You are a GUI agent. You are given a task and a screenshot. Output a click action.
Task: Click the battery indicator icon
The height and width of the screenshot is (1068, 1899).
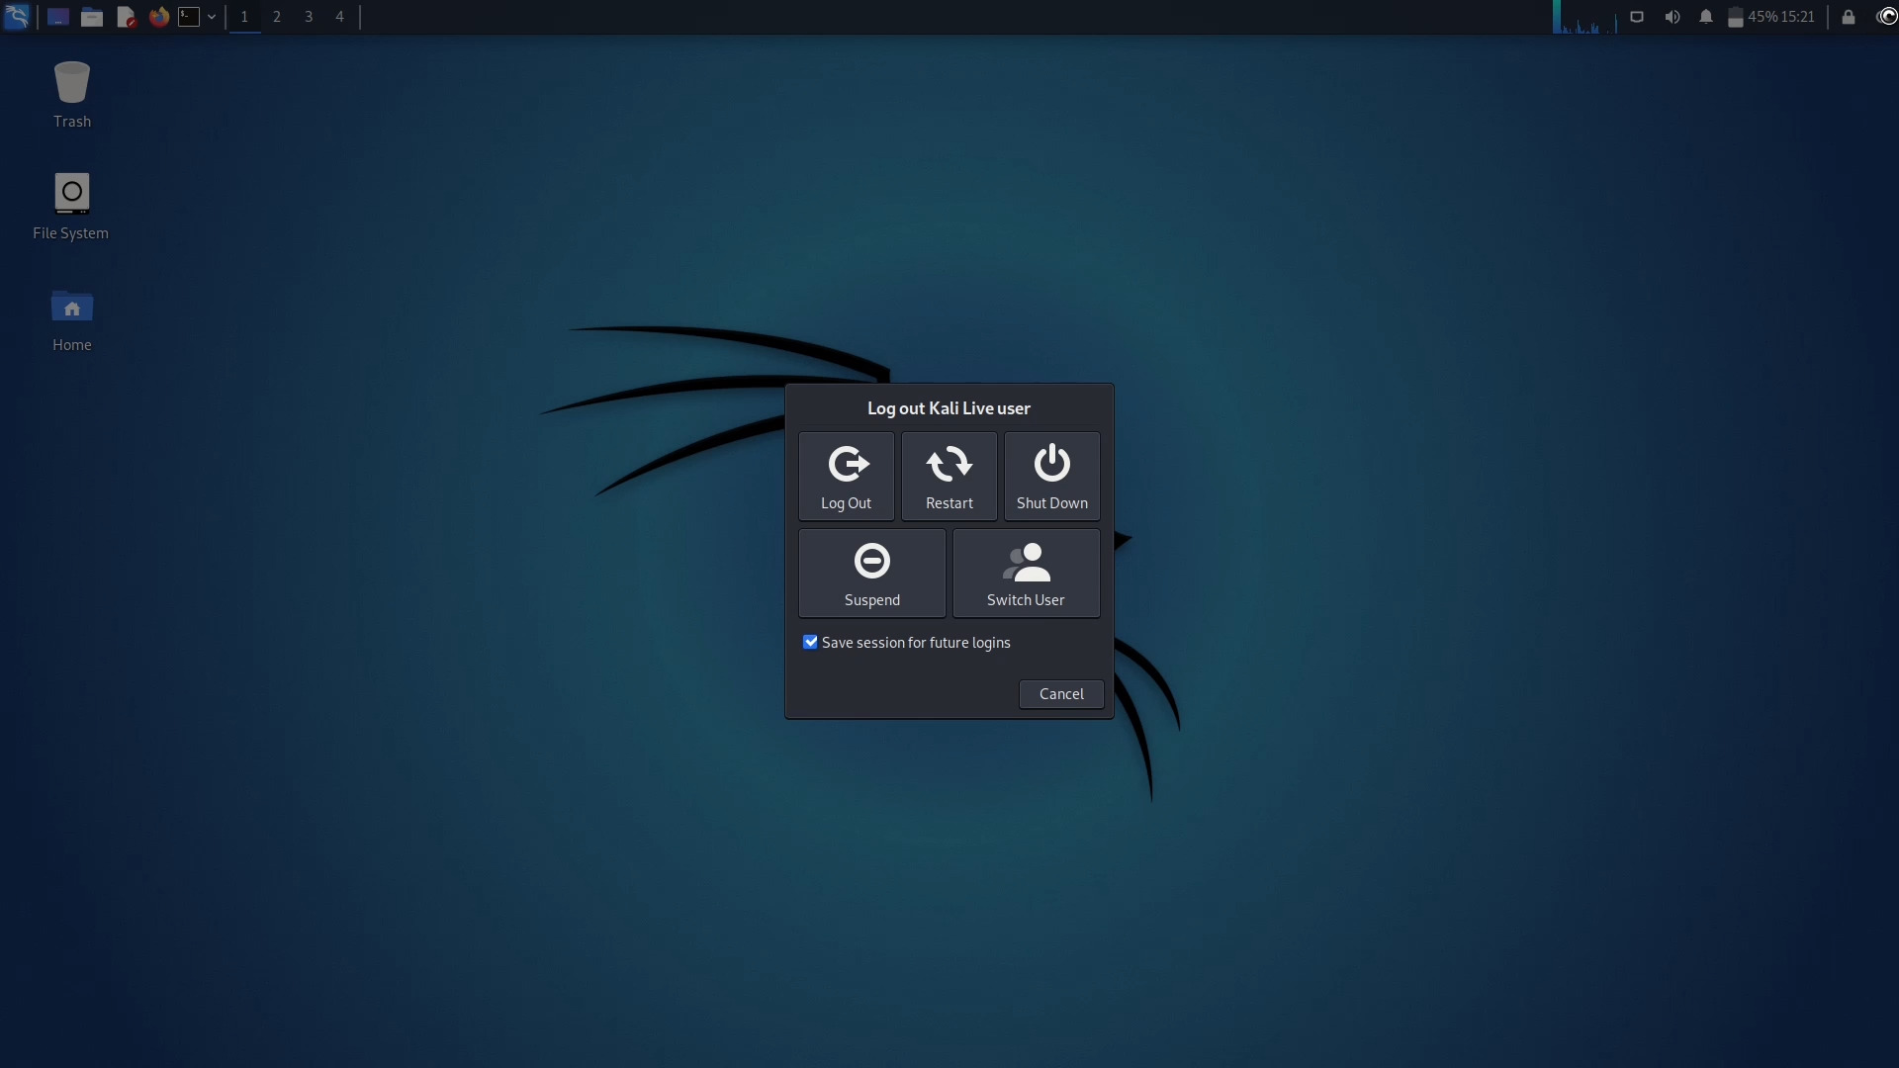click(1735, 17)
